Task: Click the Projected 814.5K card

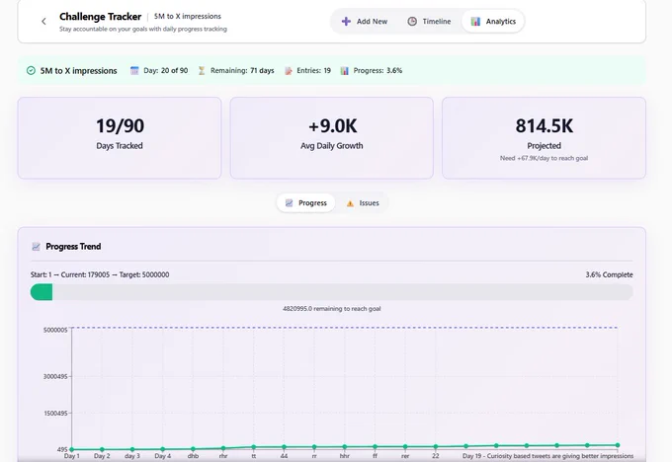Action: tap(544, 138)
